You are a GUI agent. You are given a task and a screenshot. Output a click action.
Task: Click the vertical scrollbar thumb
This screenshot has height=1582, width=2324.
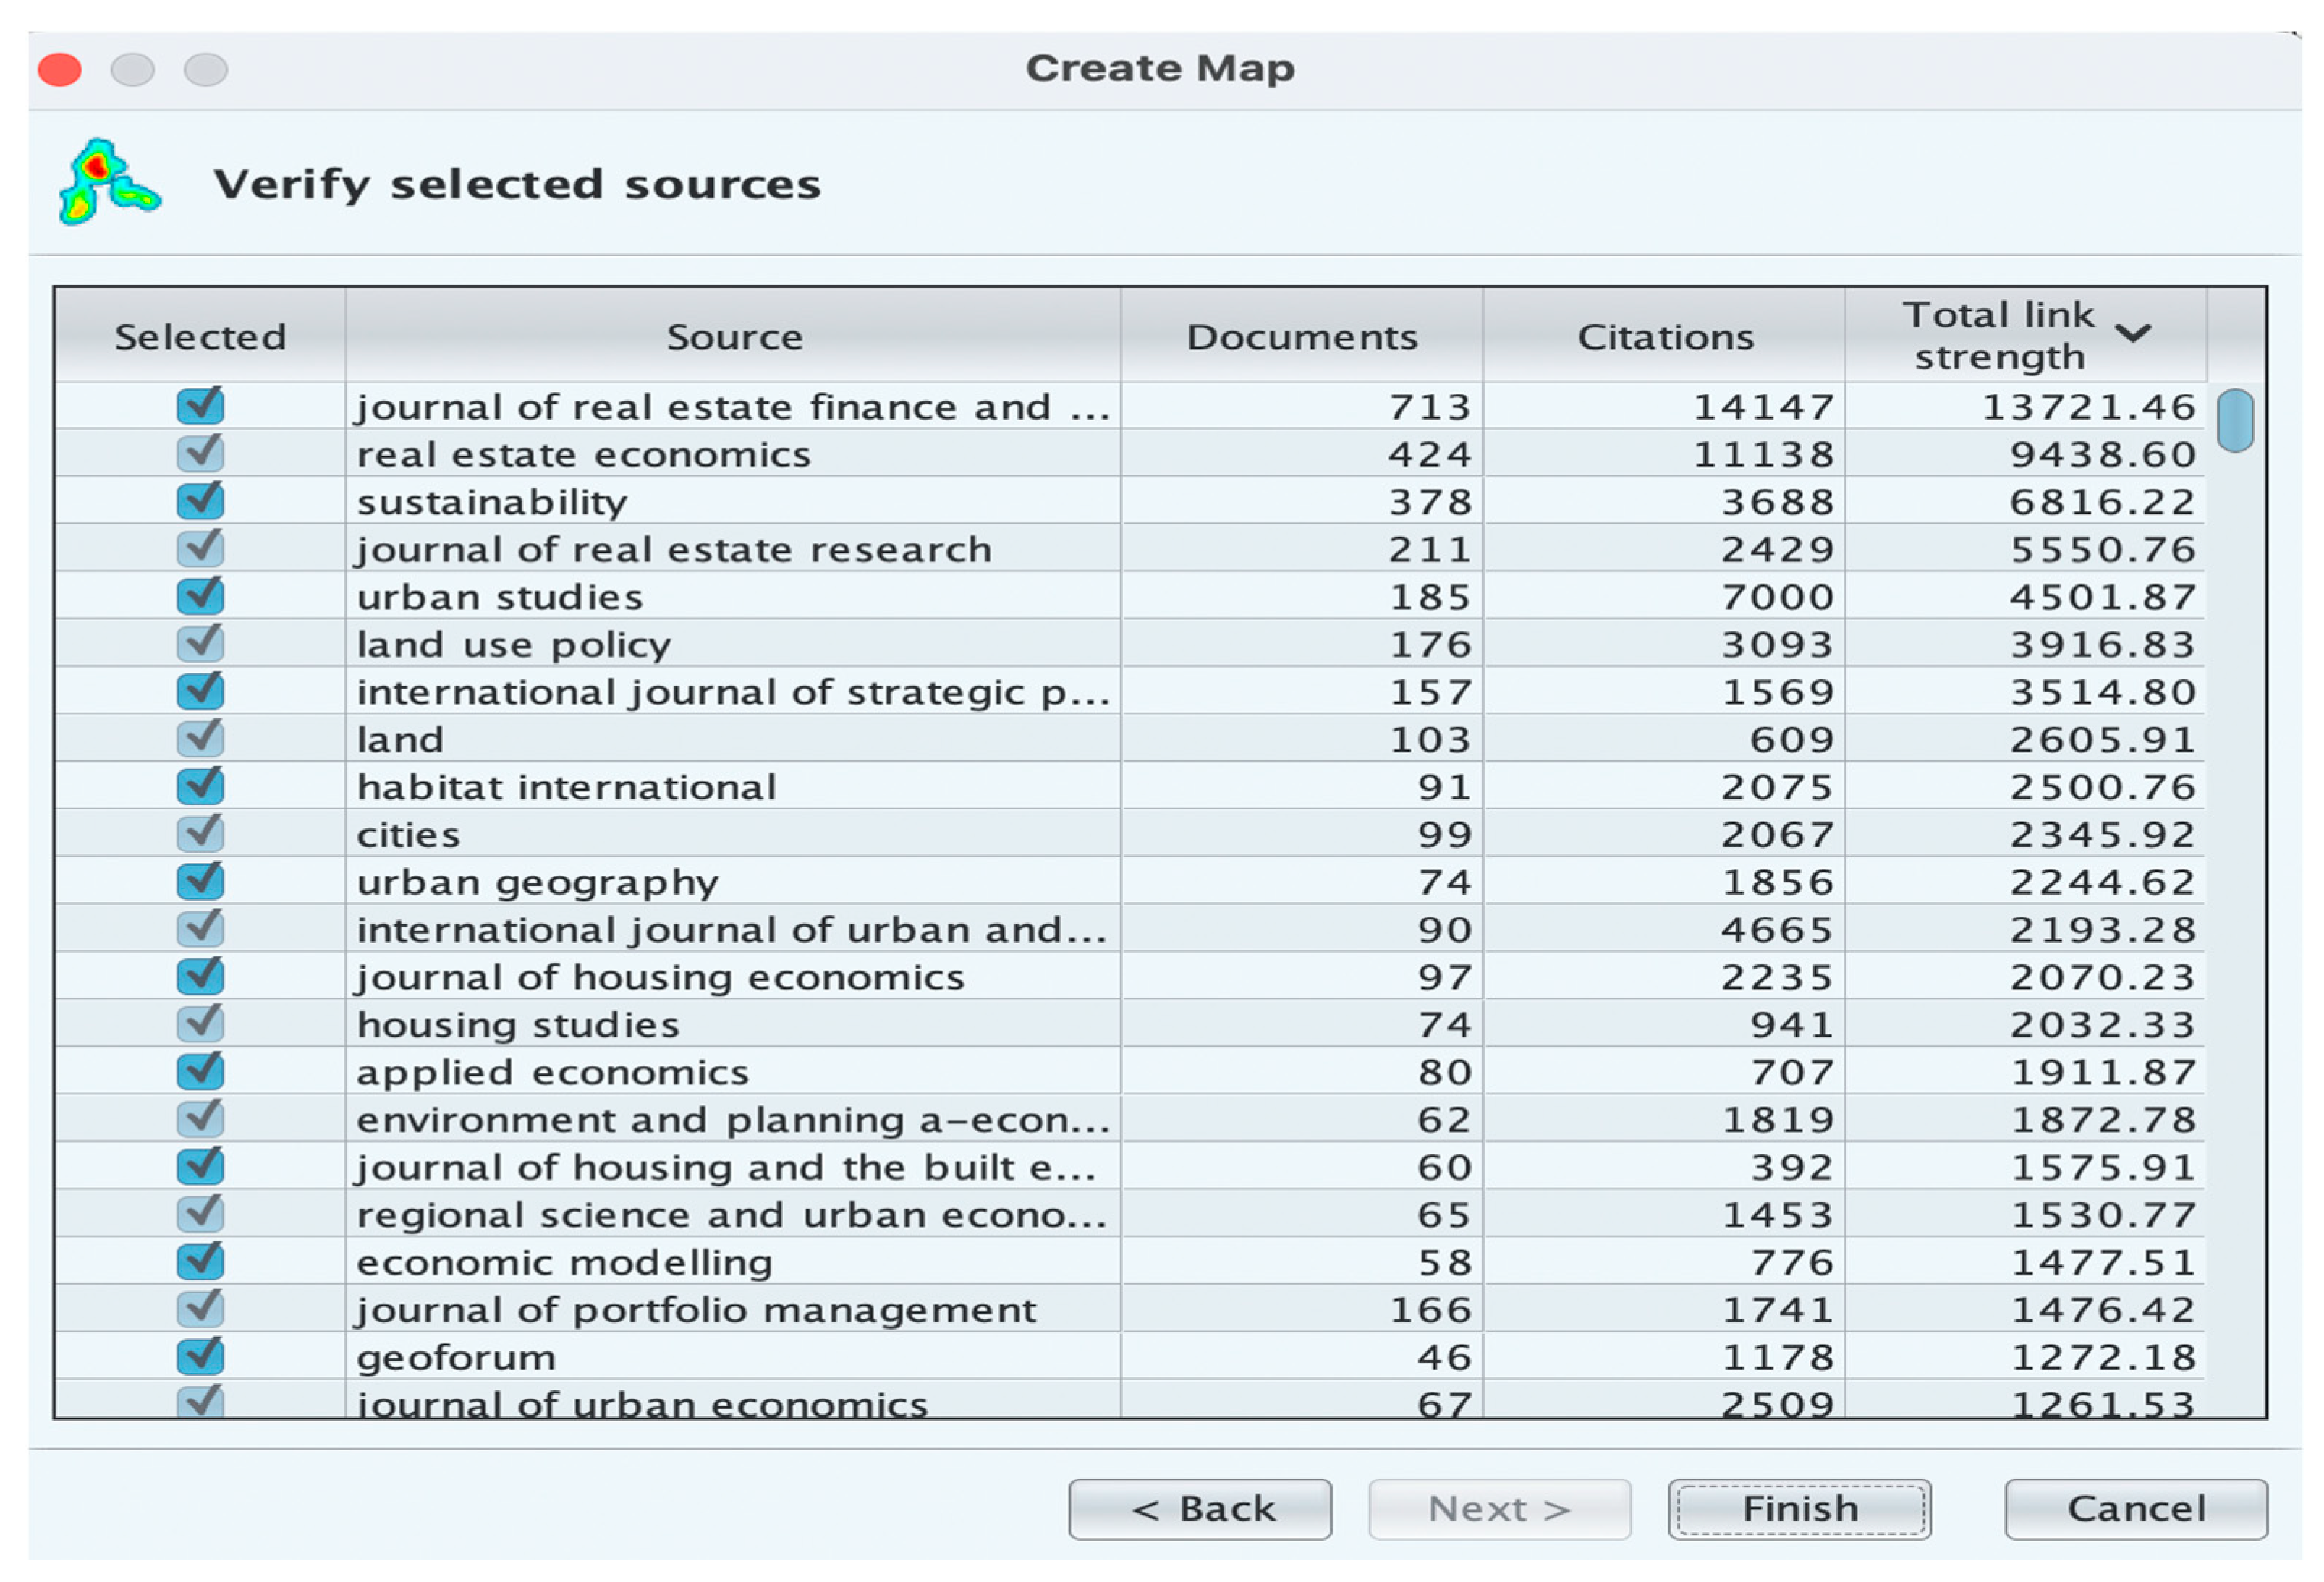point(2234,421)
